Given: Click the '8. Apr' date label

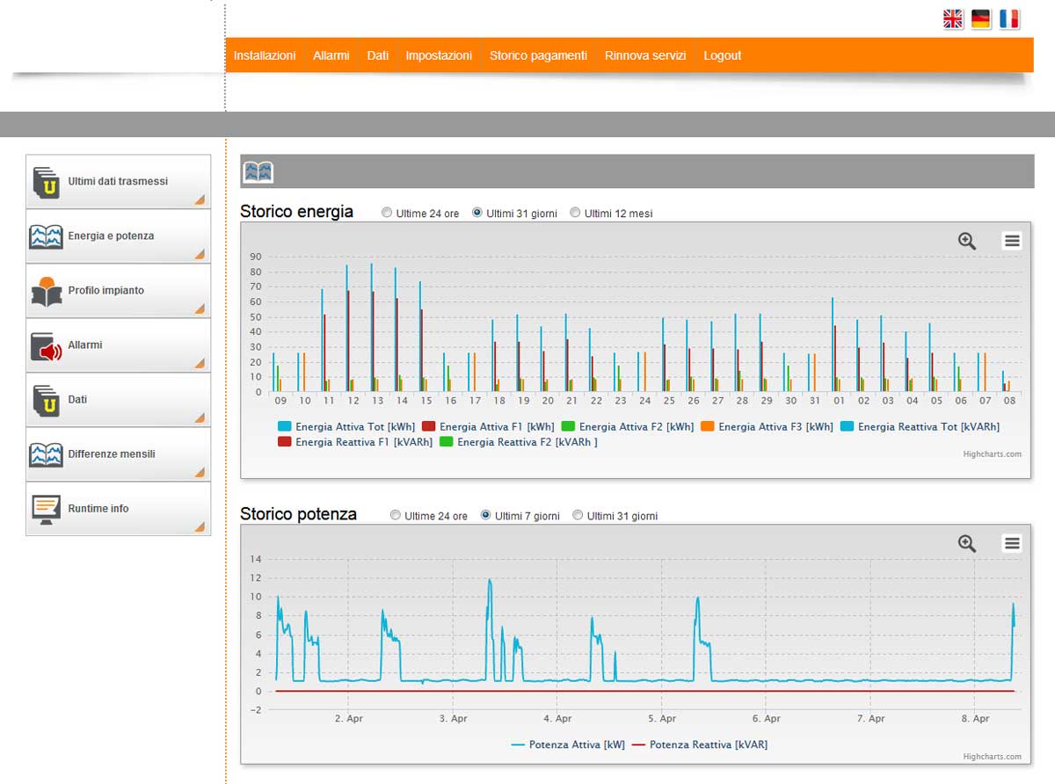Looking at the screenshot, I should point(975,718).
